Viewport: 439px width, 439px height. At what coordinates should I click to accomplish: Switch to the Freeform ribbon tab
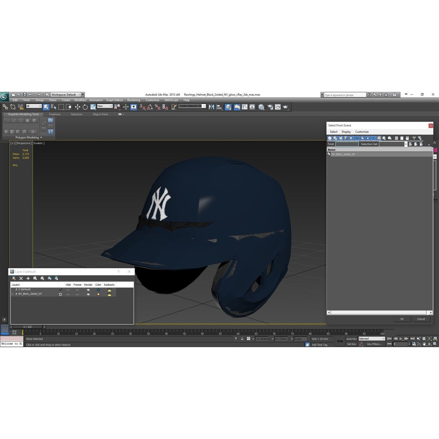click(x=54, y=114)
